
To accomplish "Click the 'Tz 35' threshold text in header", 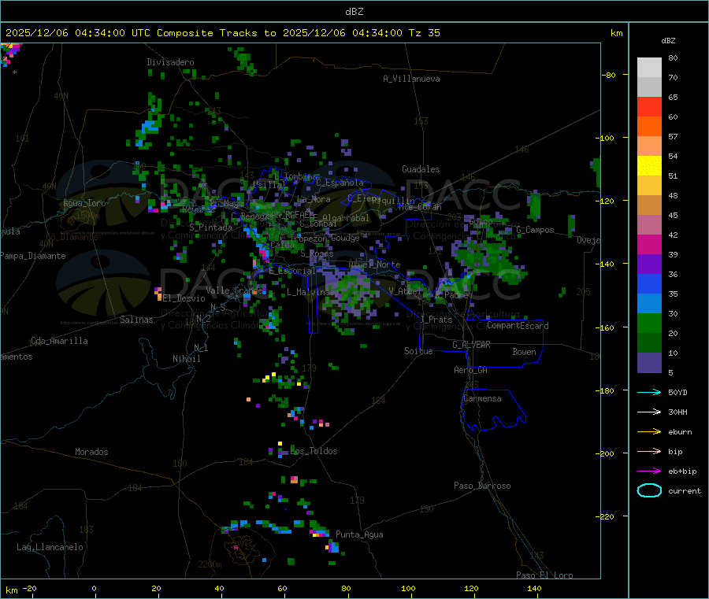I will point(424,33).
